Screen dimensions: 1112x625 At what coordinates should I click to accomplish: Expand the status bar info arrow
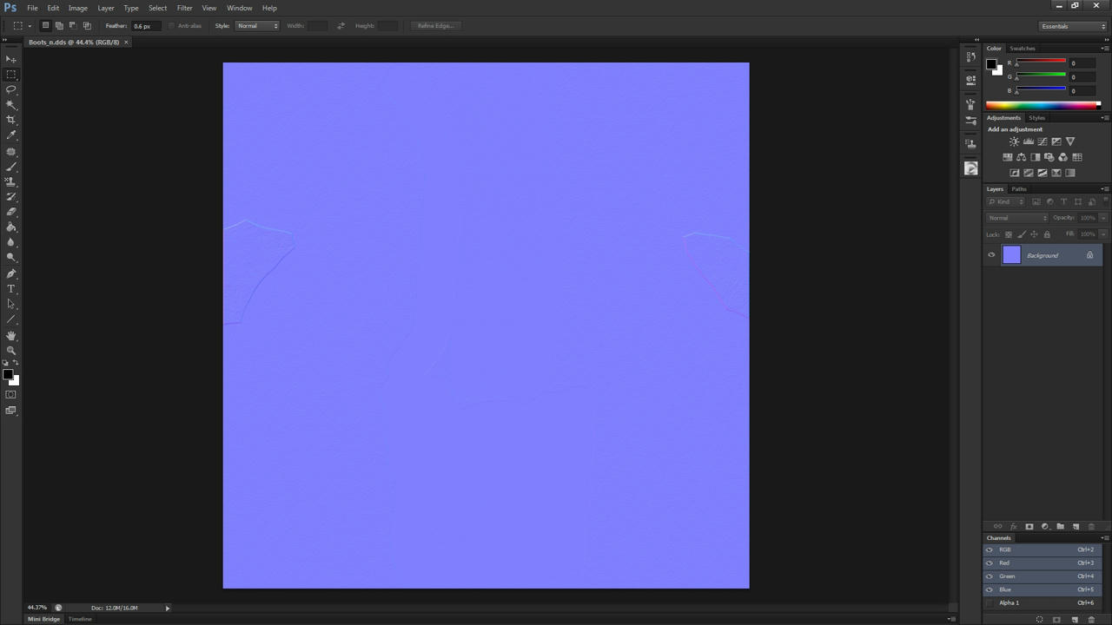pos(168,608)
